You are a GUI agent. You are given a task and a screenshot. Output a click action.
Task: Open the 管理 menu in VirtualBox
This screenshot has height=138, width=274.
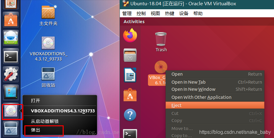point(127,14)
